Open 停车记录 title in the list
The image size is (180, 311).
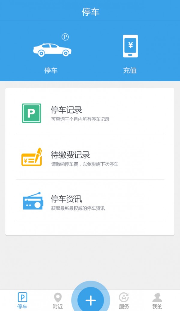66,110
